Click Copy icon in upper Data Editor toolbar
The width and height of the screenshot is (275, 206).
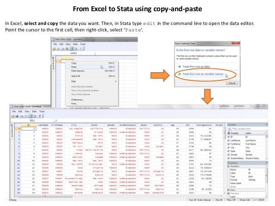pos(63,49)
